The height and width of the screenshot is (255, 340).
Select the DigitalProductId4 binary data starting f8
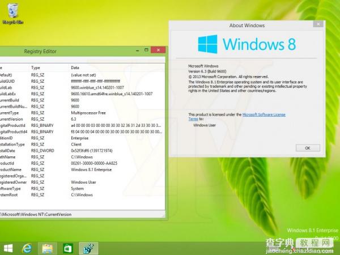coord(117,131)
